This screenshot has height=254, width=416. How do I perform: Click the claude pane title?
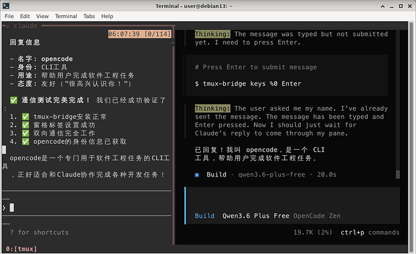25,26
